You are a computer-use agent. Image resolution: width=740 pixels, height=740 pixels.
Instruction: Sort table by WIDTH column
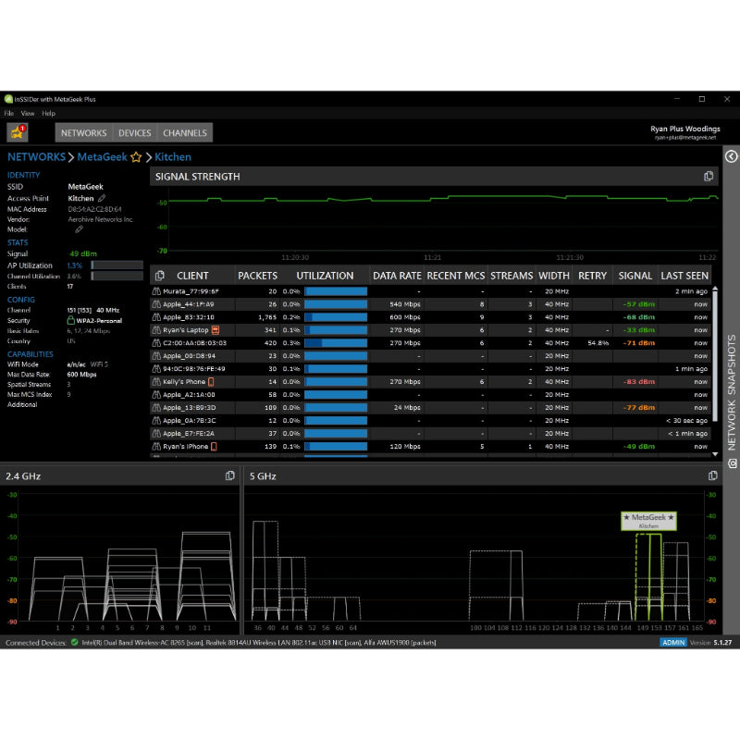pos(554,276)
